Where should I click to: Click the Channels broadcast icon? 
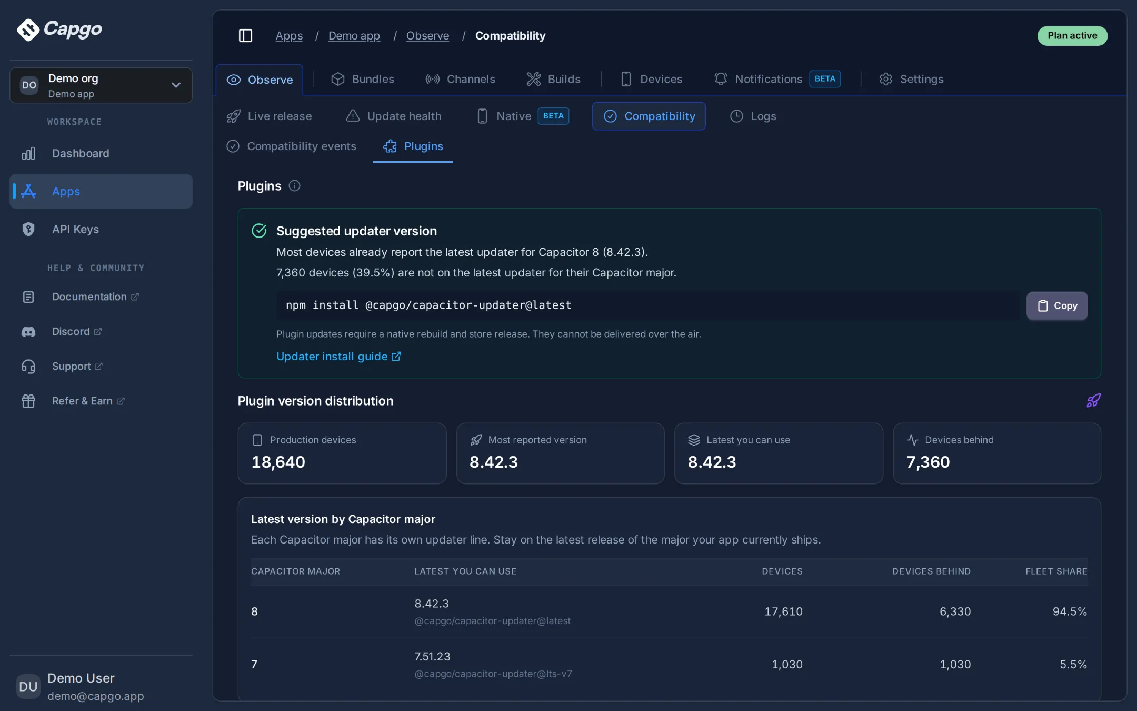(x=433, y=79)
